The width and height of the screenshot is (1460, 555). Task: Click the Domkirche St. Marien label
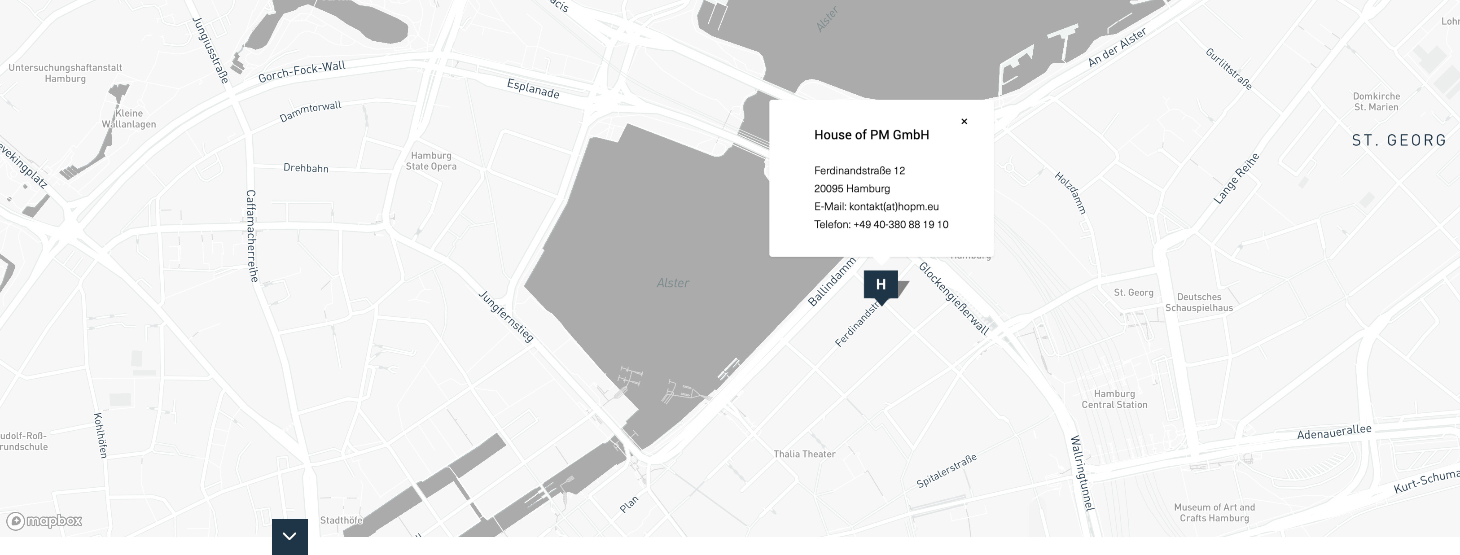pyautogui.click(x=1376, y=101)
